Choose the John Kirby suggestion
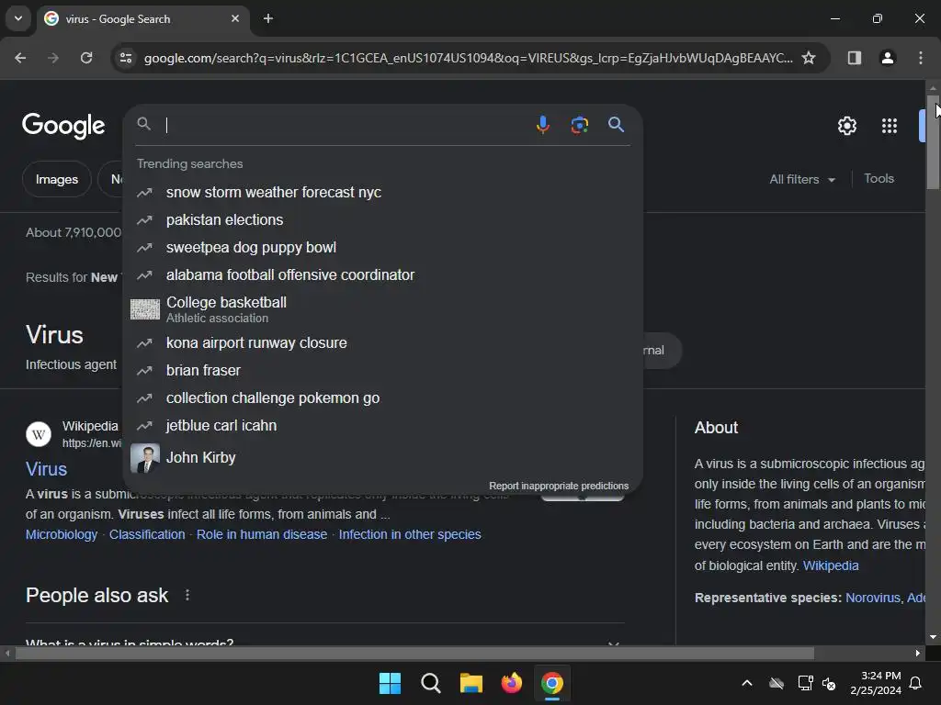The width and height of the screenshot is (941, 705). (x=383, y=458)
